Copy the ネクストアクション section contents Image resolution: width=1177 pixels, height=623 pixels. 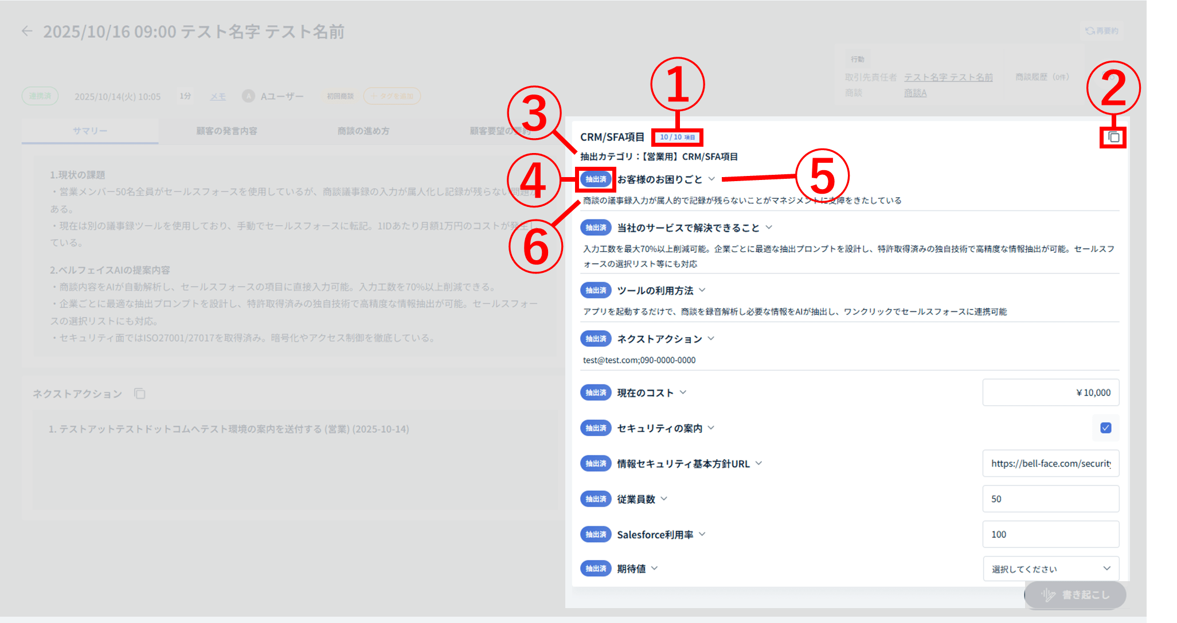139,394
